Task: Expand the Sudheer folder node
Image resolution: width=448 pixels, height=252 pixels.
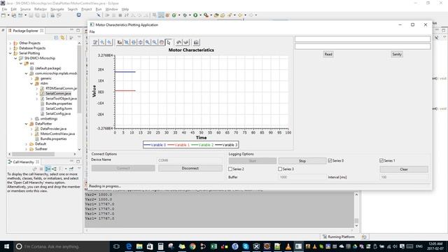Action: click(27, 149)
